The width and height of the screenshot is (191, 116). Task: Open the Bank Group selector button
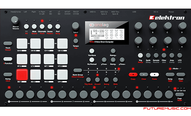78,71
